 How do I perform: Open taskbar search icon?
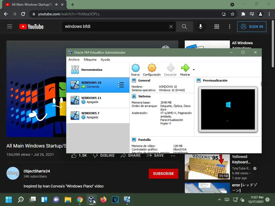click(21, 200)
